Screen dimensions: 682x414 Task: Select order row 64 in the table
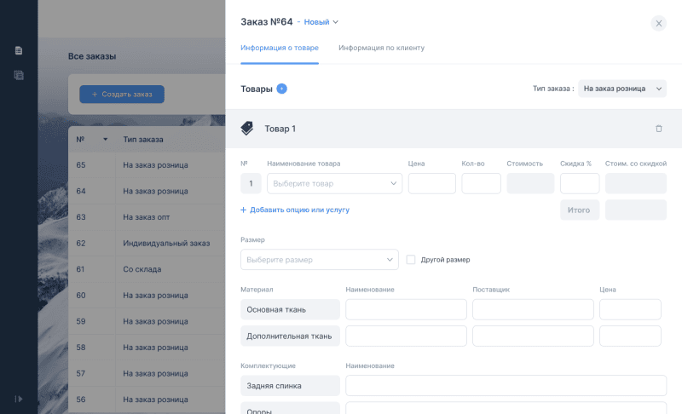(147, 191)
